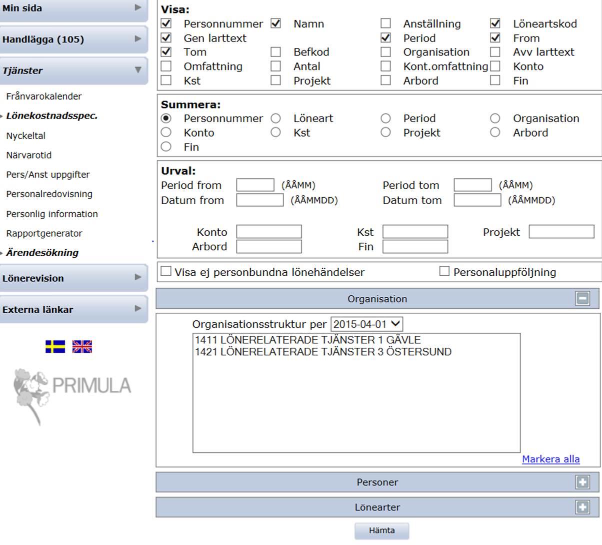Viewport: 602px width, 545px height.
Task: Expand the Lönerevision menu
Action: coord(73,278)
